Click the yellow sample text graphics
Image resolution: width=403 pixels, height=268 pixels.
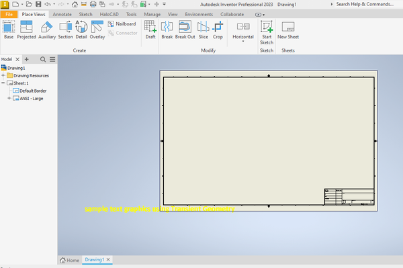(160, 209)
